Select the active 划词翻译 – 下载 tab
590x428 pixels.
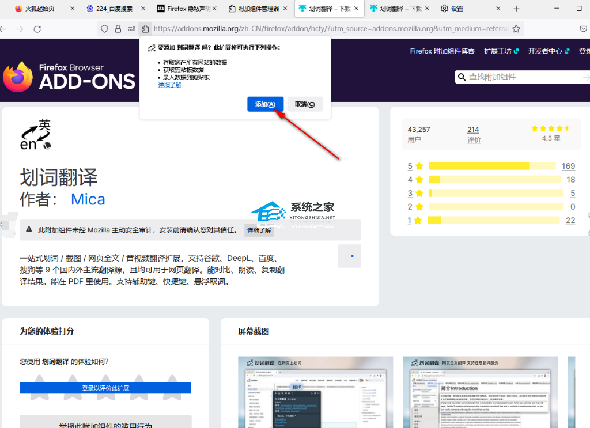[330, 9]
